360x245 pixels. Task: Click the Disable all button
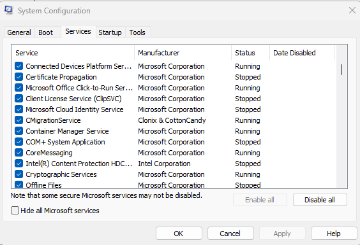pyautogui.click(x=320, y=200)
